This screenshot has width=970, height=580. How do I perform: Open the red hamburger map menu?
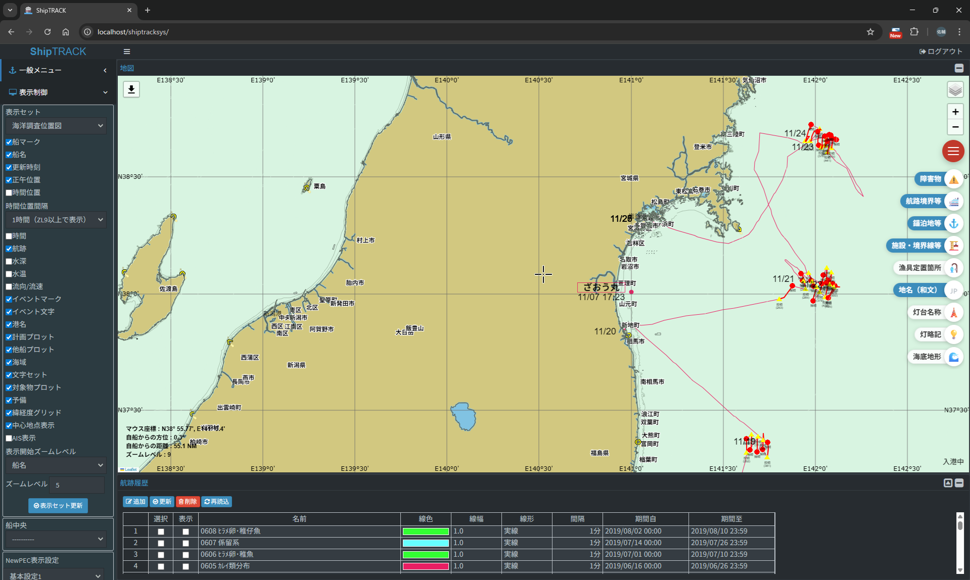[953, 151]
